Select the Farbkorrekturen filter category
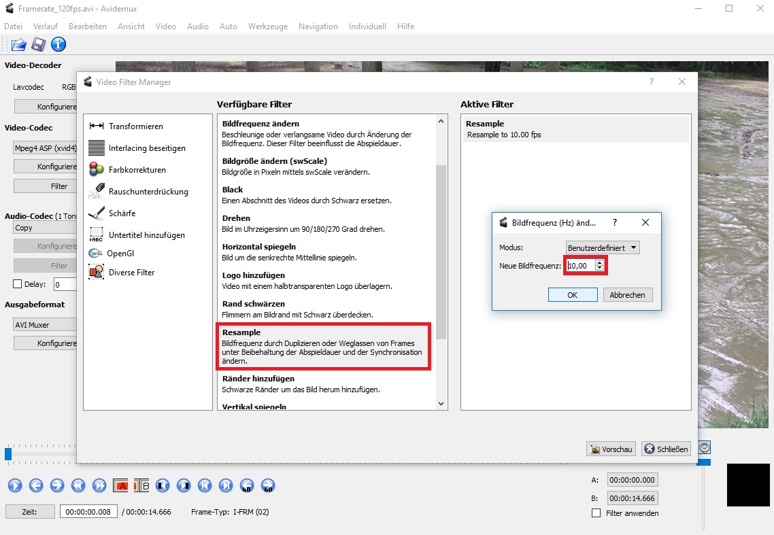Viewport: 774px width, 535px height. coord(136,170)
